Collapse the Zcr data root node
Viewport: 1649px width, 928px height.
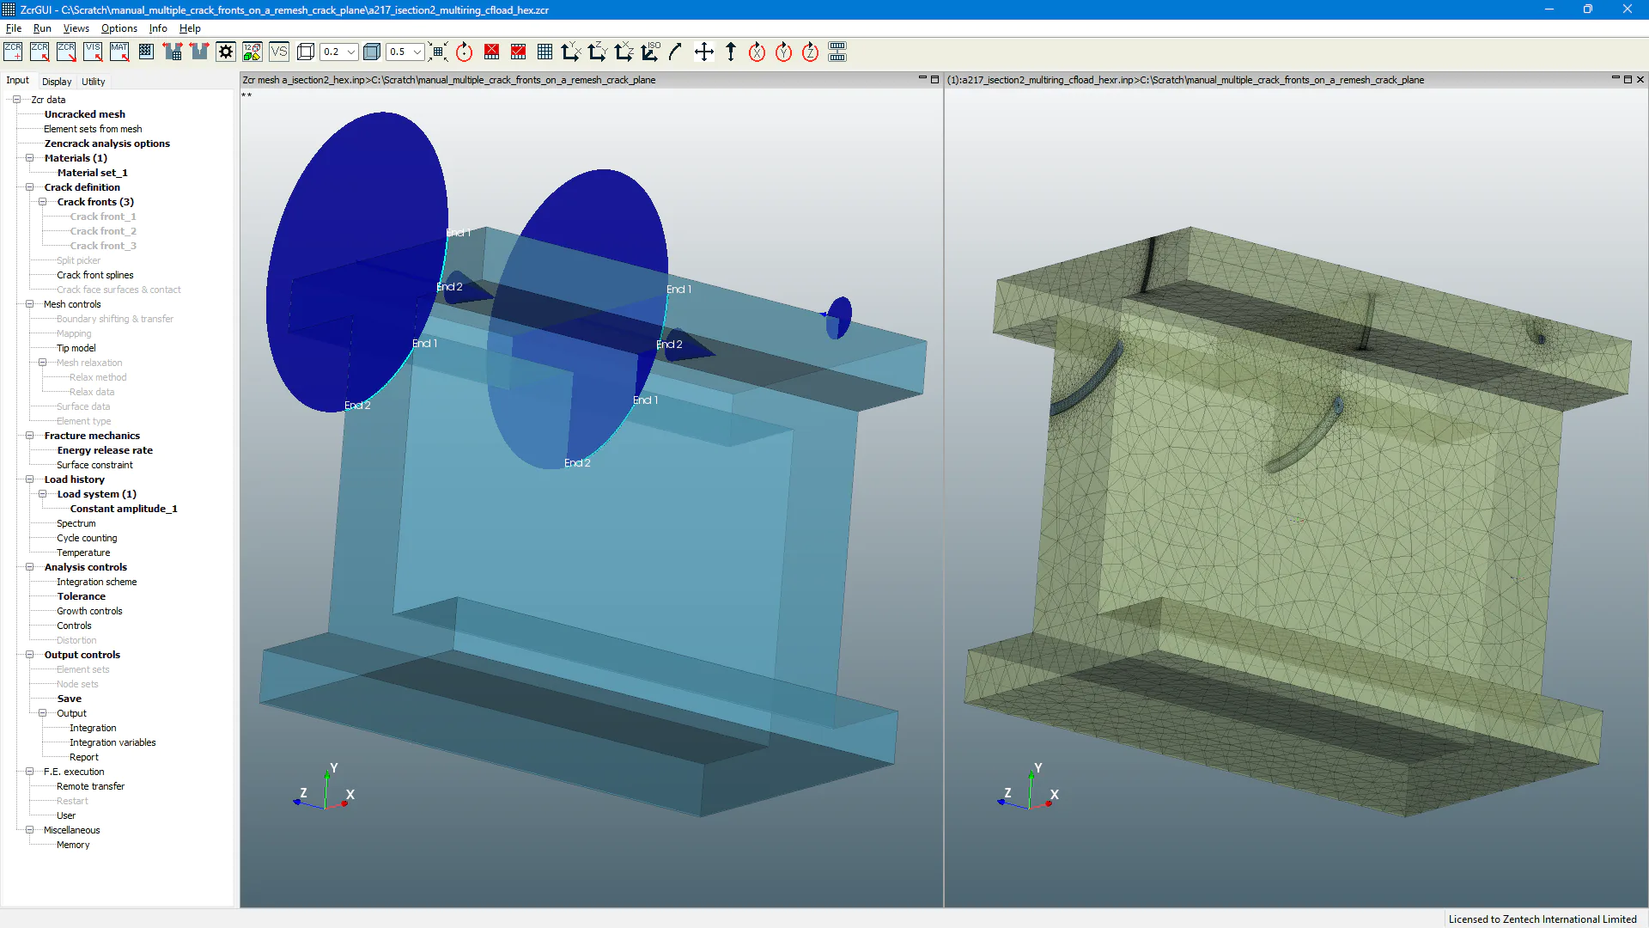click(16, 100)
